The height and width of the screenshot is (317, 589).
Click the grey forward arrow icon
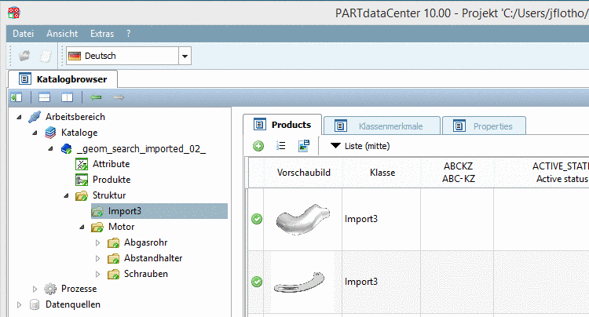pyautogui.click(x=119, y=97)
